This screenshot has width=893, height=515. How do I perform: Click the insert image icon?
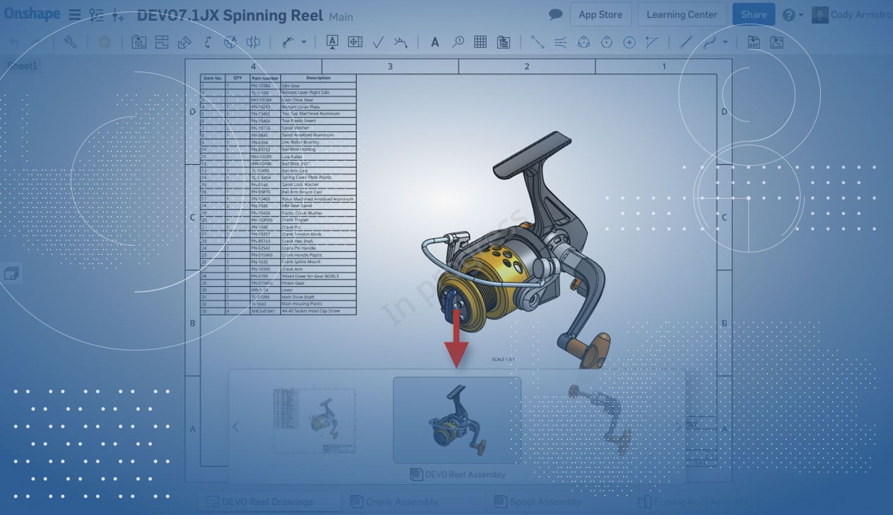point(776,42)
